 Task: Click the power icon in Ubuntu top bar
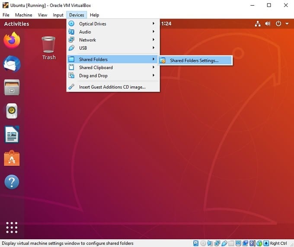(278, 24)
